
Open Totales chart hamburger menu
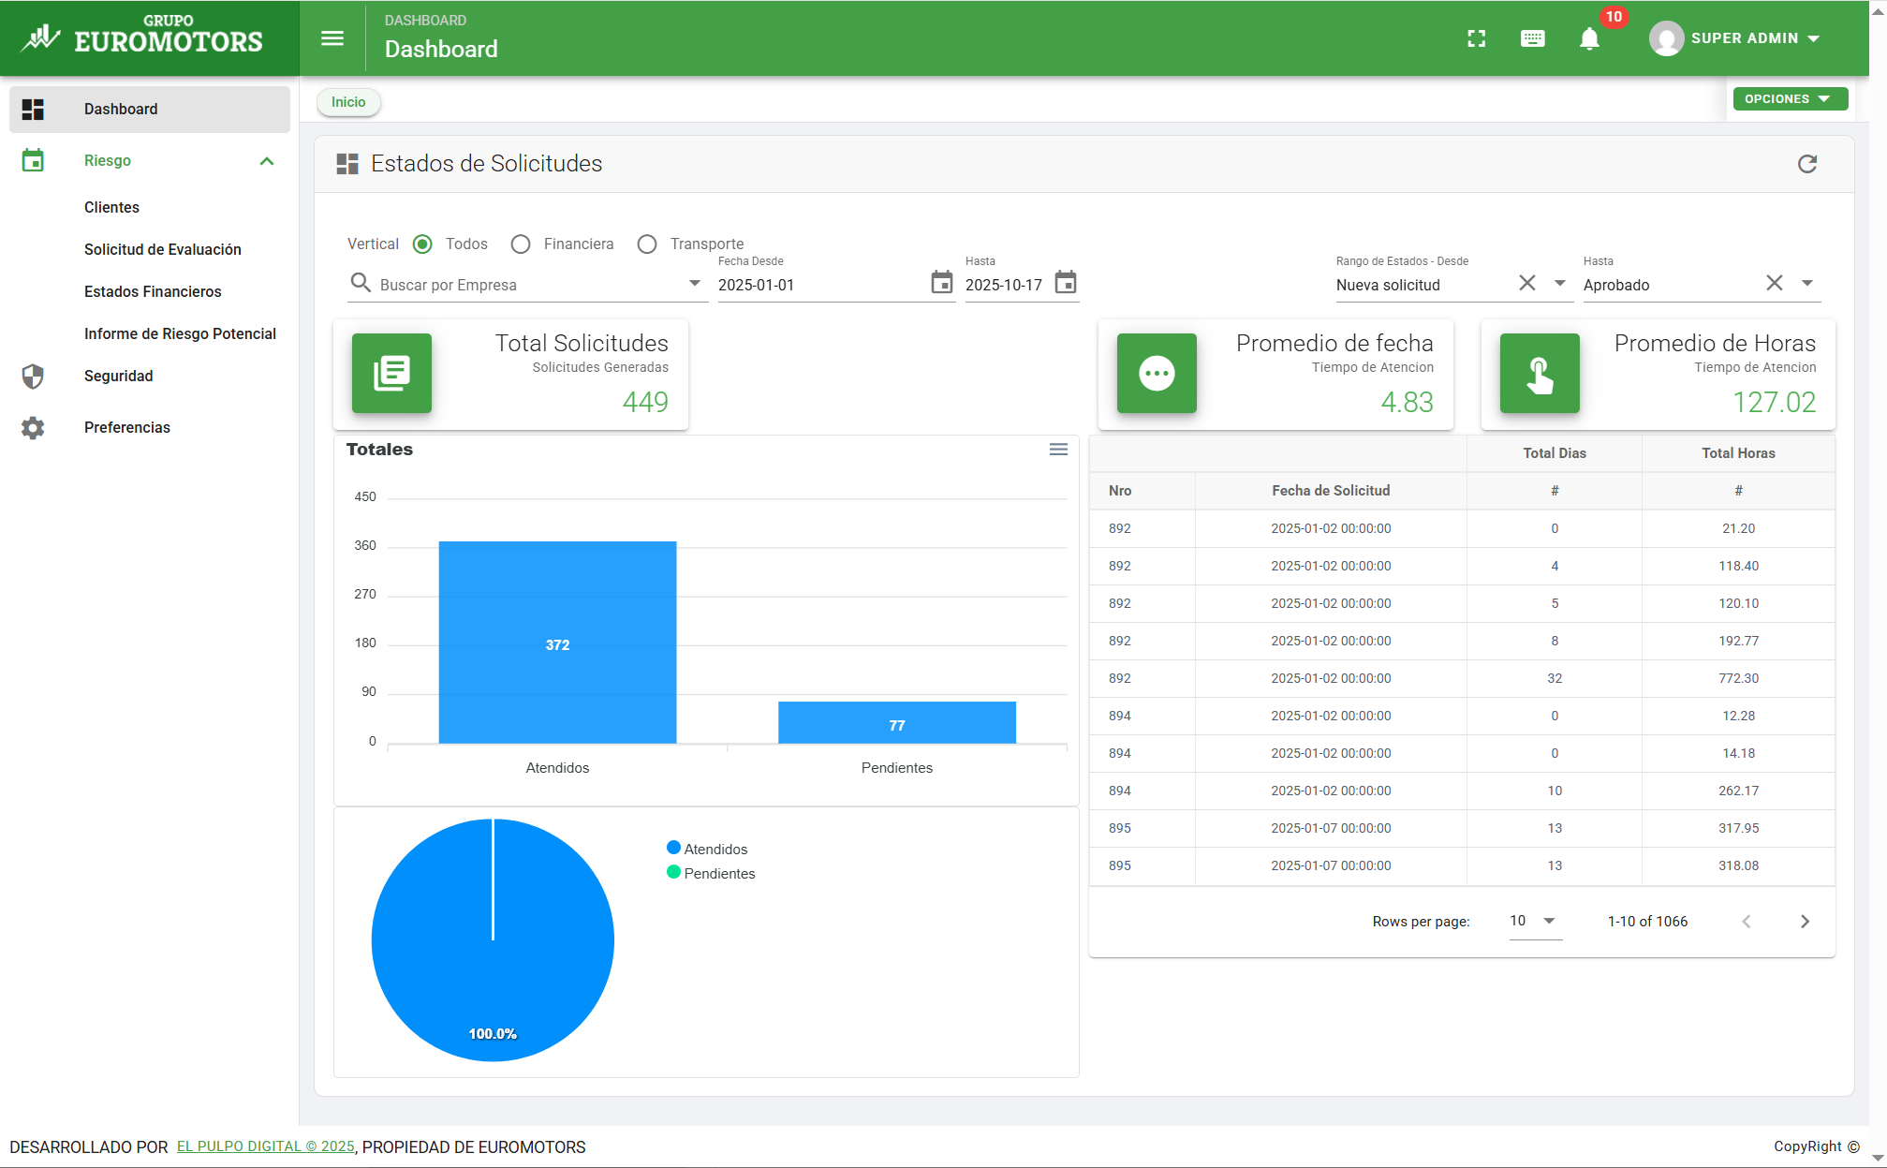click(x=1058, y=450)
